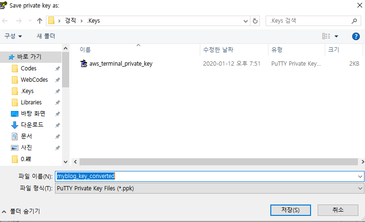Open 바탕 화면 desktop in sidebar

coord(33,113)
